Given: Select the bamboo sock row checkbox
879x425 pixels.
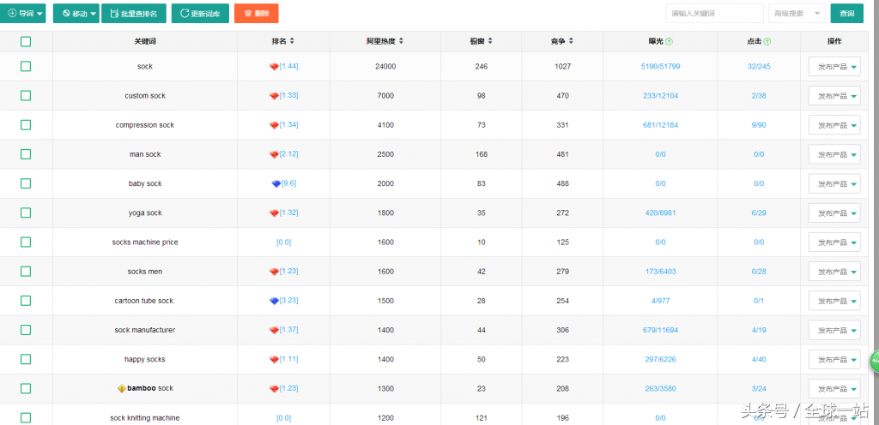Looking at the screenshot, I should click(x=26, y=388).
